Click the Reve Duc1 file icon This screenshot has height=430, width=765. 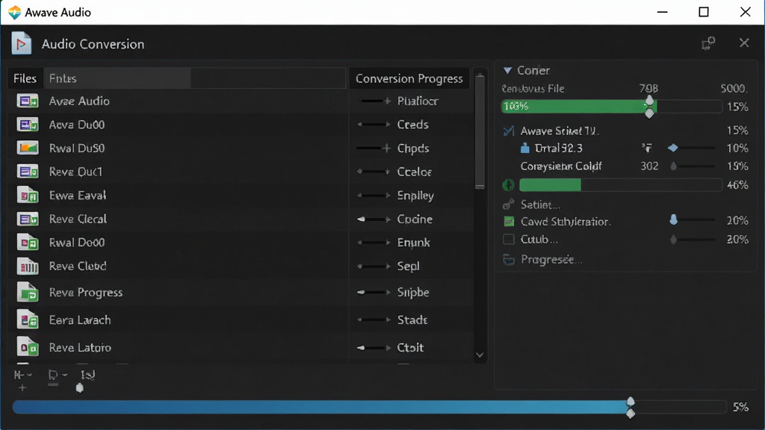coord(28,172)
